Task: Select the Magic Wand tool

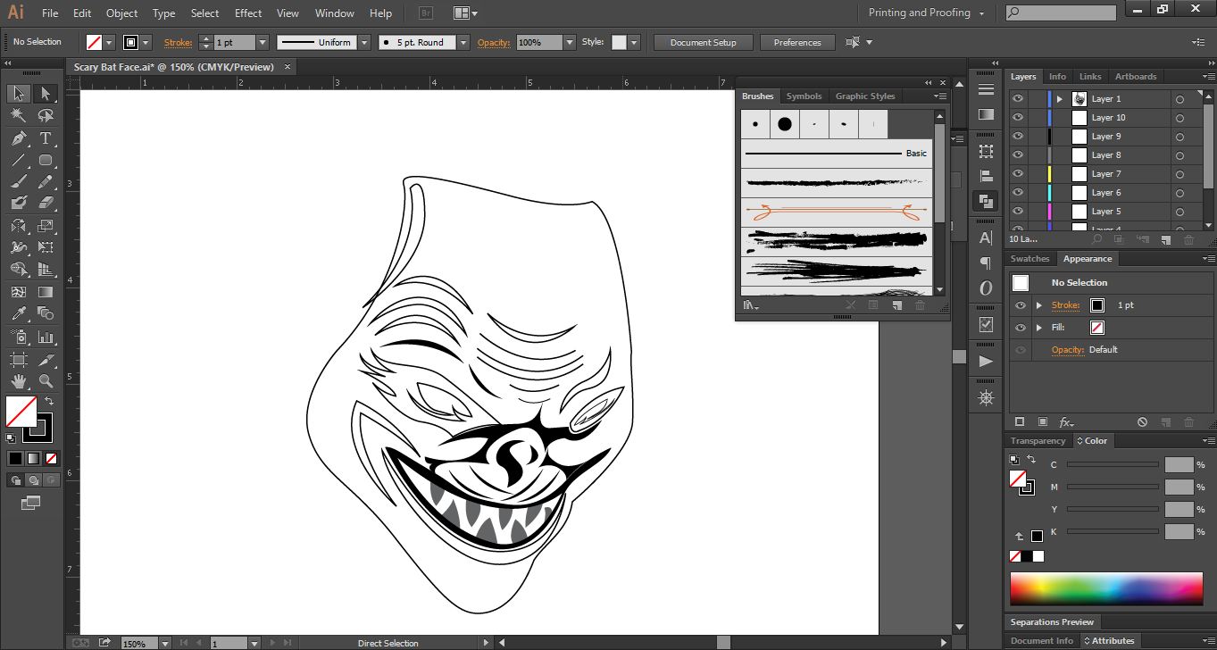Action: 19,116
